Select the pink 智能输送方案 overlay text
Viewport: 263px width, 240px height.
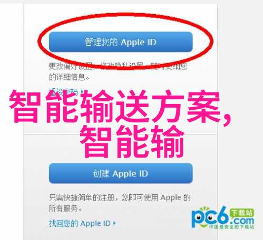click(x=115, y=106)
